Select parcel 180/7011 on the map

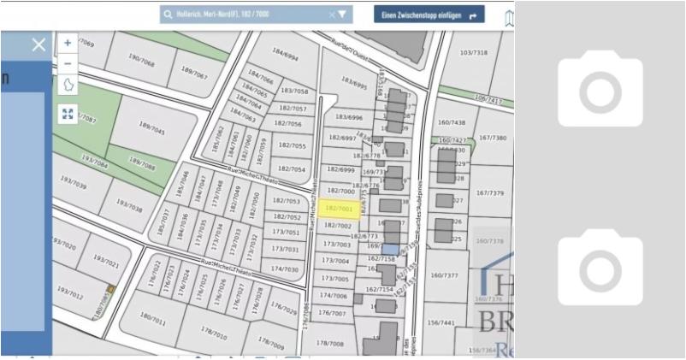click(153, 319)
